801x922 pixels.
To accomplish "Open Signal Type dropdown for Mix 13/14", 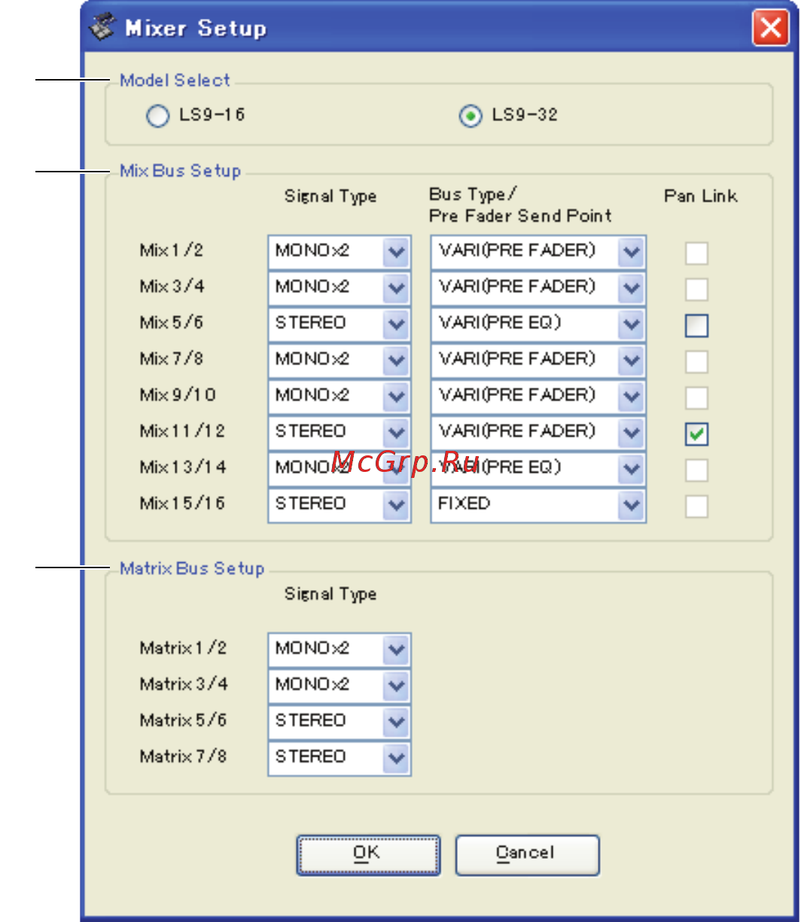I will [340, 469].
